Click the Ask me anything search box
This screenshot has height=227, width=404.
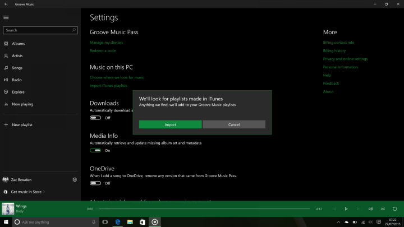[x=56, y=222]
